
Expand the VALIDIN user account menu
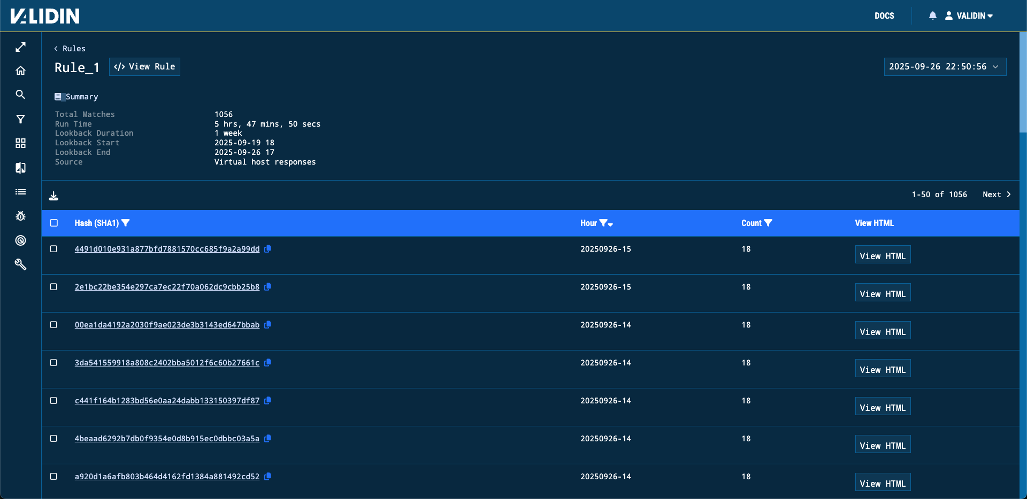pyautogui.click(x=969, y=16)
